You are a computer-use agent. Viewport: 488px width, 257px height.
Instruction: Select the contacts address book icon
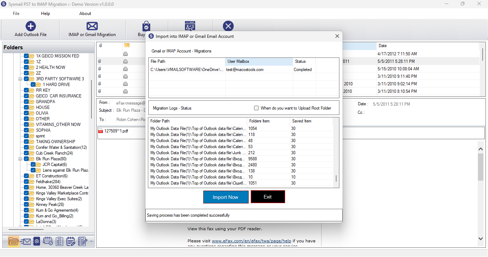tap(36, 241)
